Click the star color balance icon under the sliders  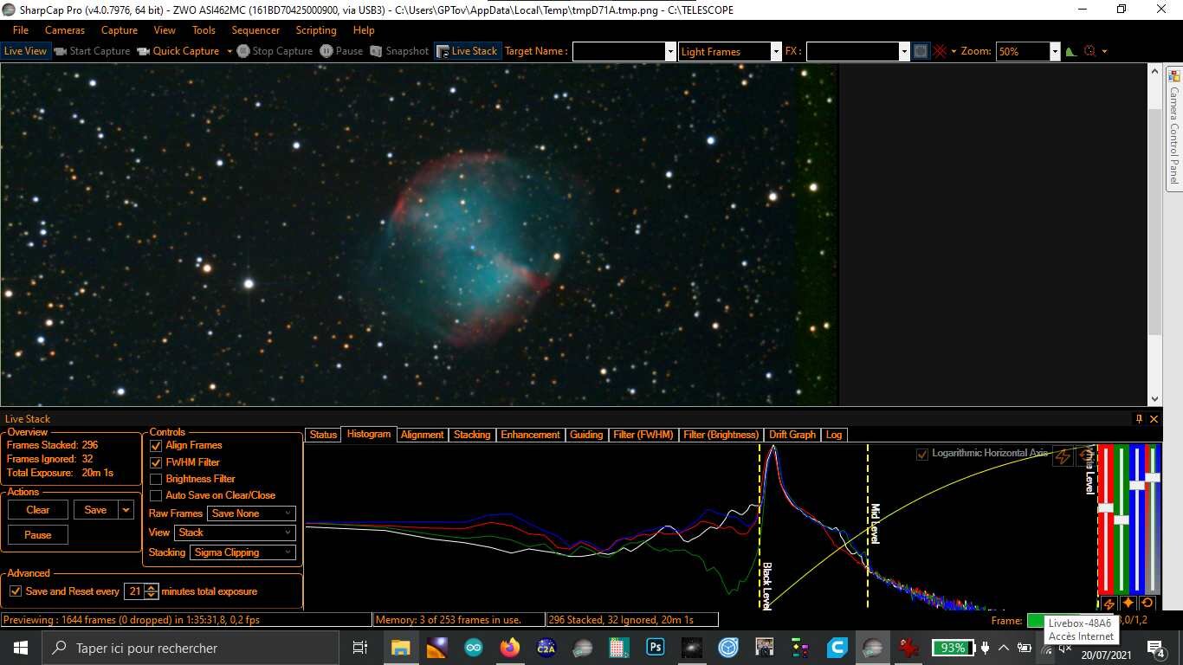1128,604
